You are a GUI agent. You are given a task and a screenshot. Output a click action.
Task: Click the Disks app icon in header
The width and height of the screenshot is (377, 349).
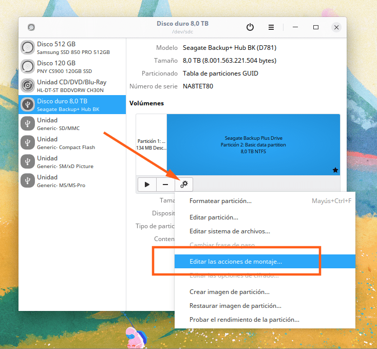point(31,27)
